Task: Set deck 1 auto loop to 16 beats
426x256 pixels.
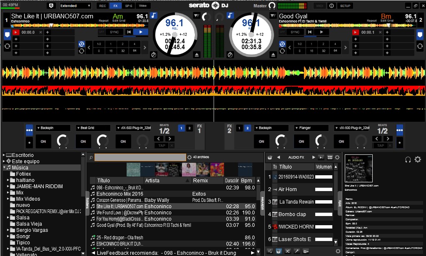Action: coord(111,51)
